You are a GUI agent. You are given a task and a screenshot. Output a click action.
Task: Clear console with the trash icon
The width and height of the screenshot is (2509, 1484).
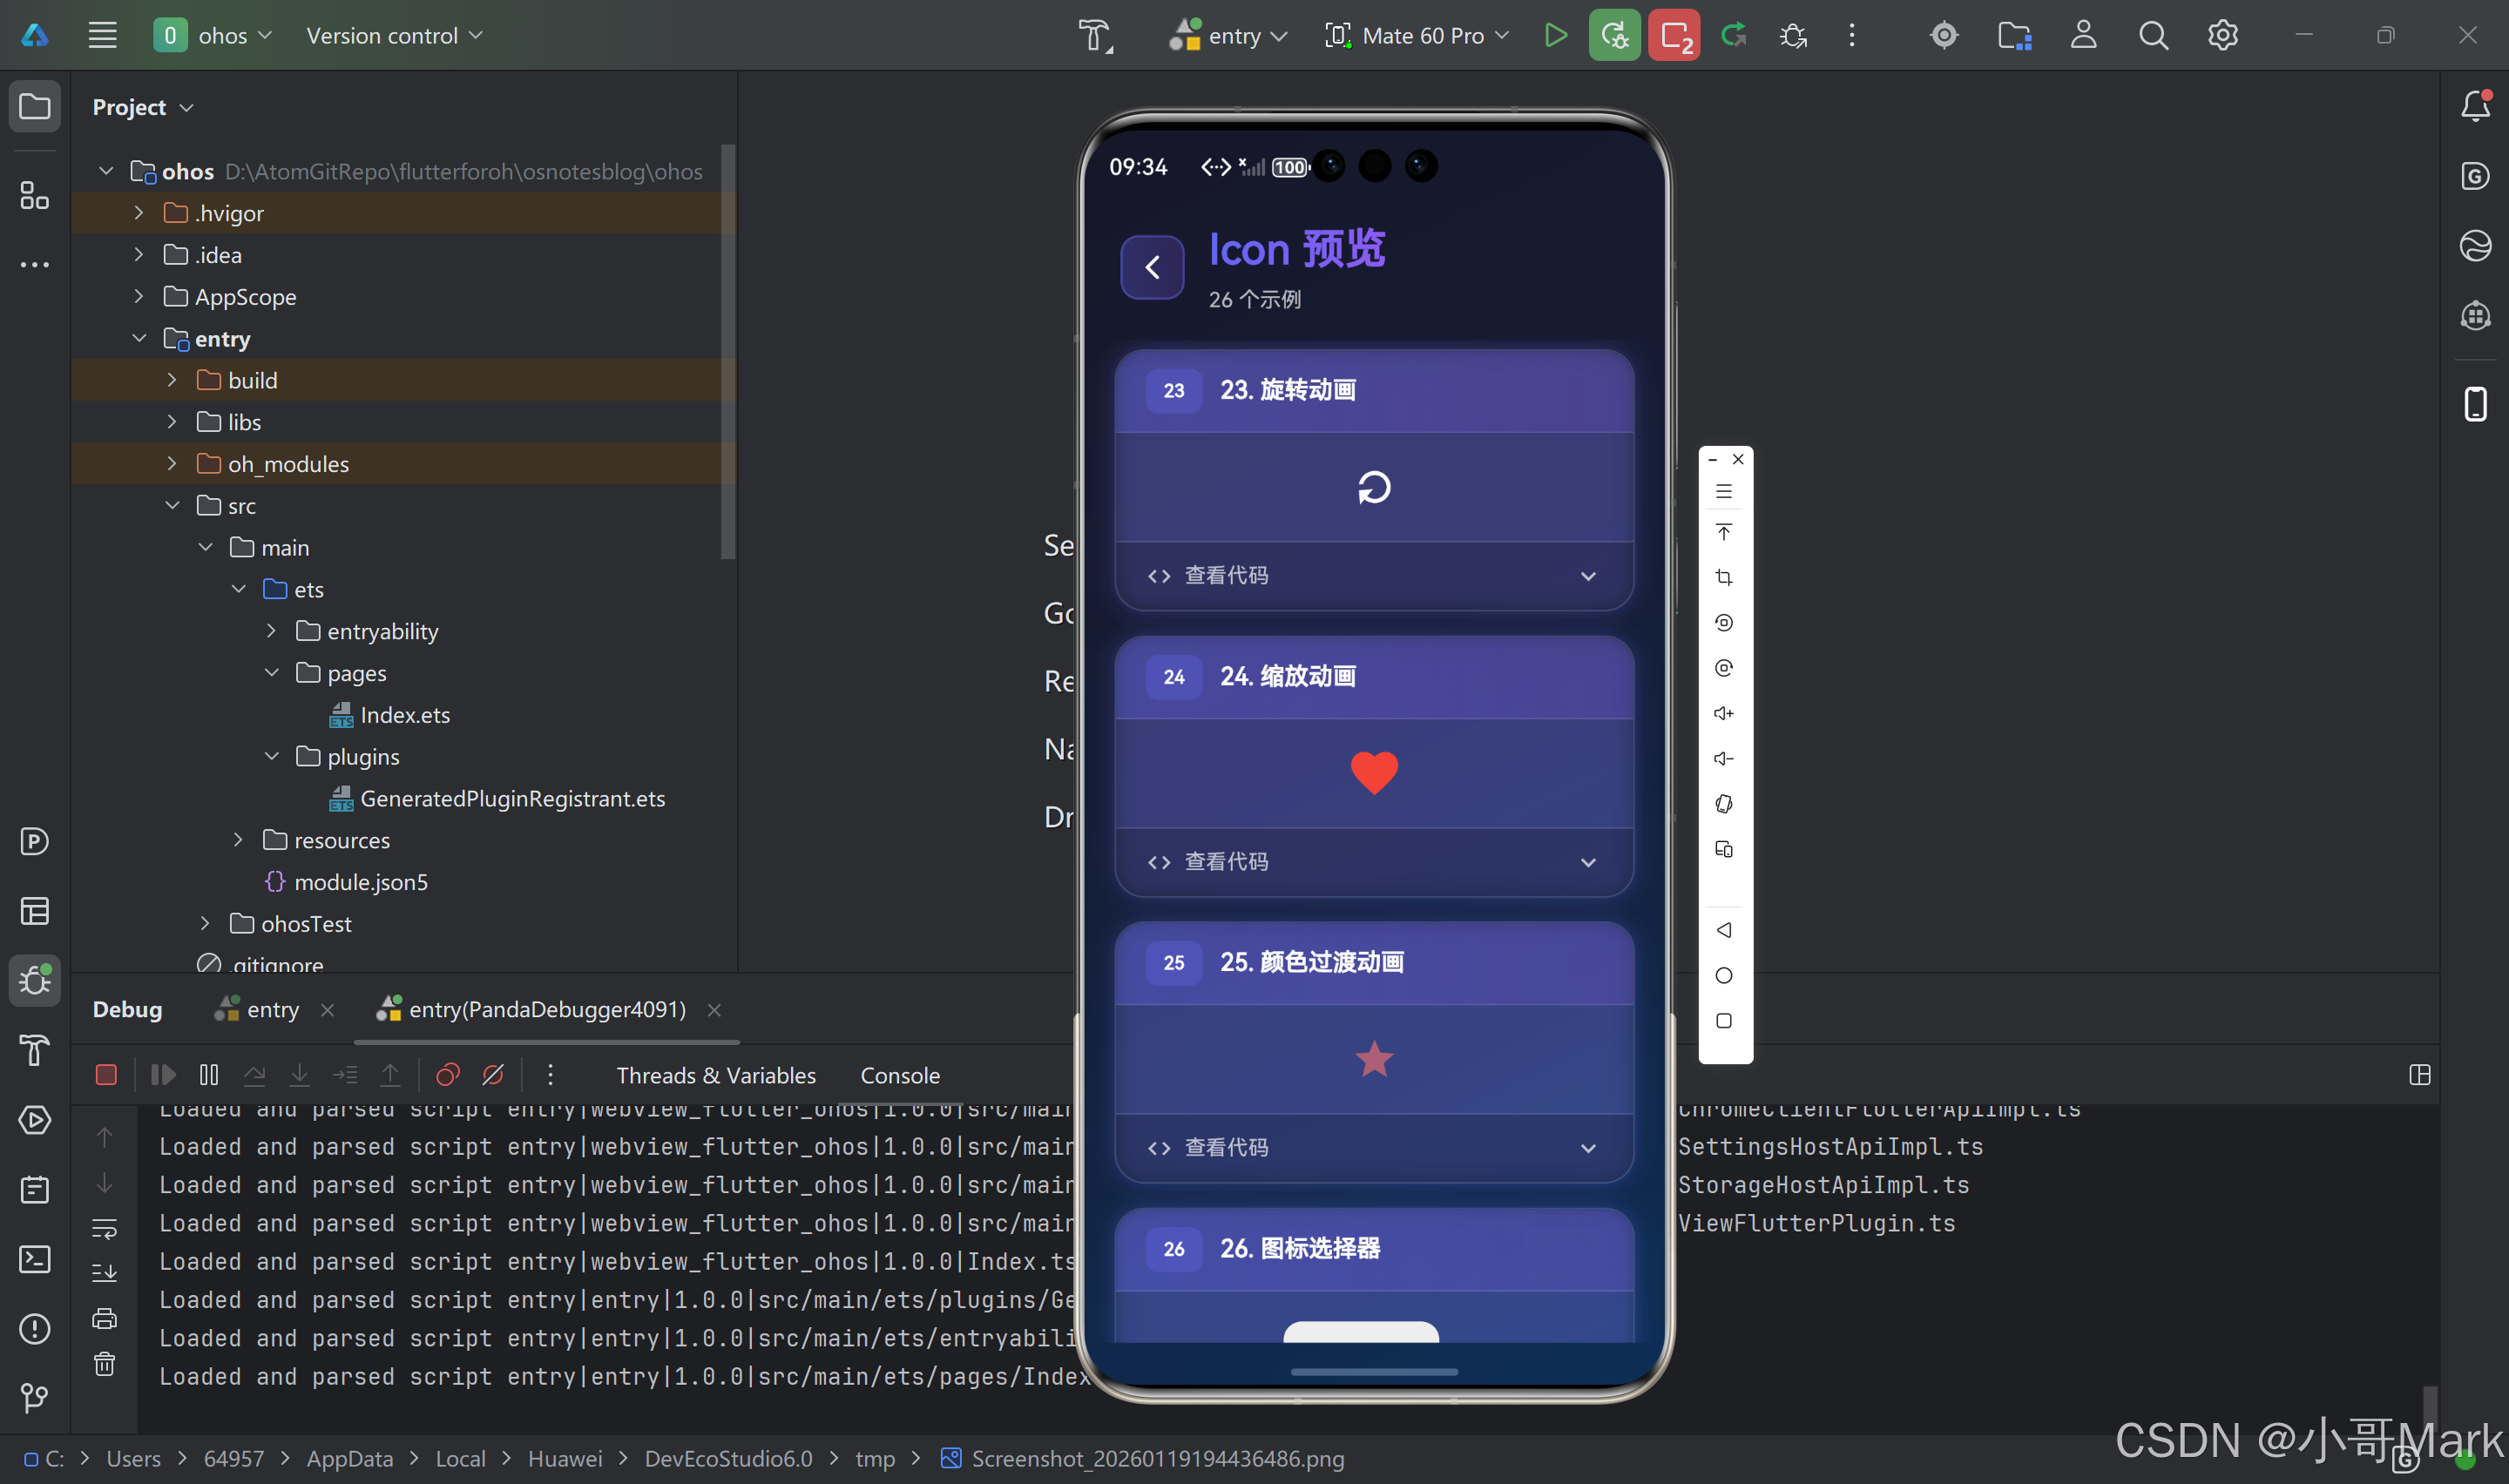tap(105, 1364)
